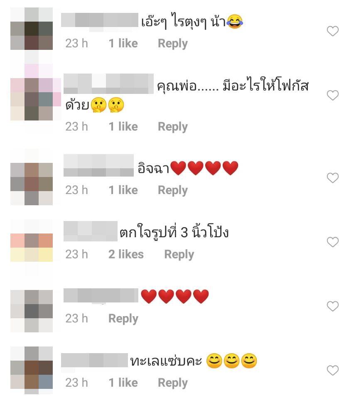Image resolution: width=361 pixels, height=403 pixels.
Task: Open the avatar beside the อิจฉา comment
Action: tap(32, 184)
